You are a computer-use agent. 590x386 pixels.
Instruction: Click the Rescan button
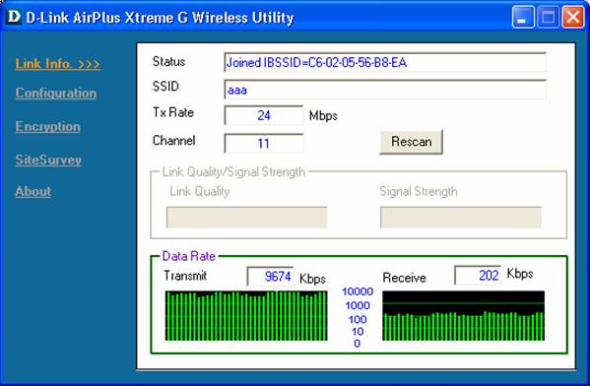click(x=412, y=142)
